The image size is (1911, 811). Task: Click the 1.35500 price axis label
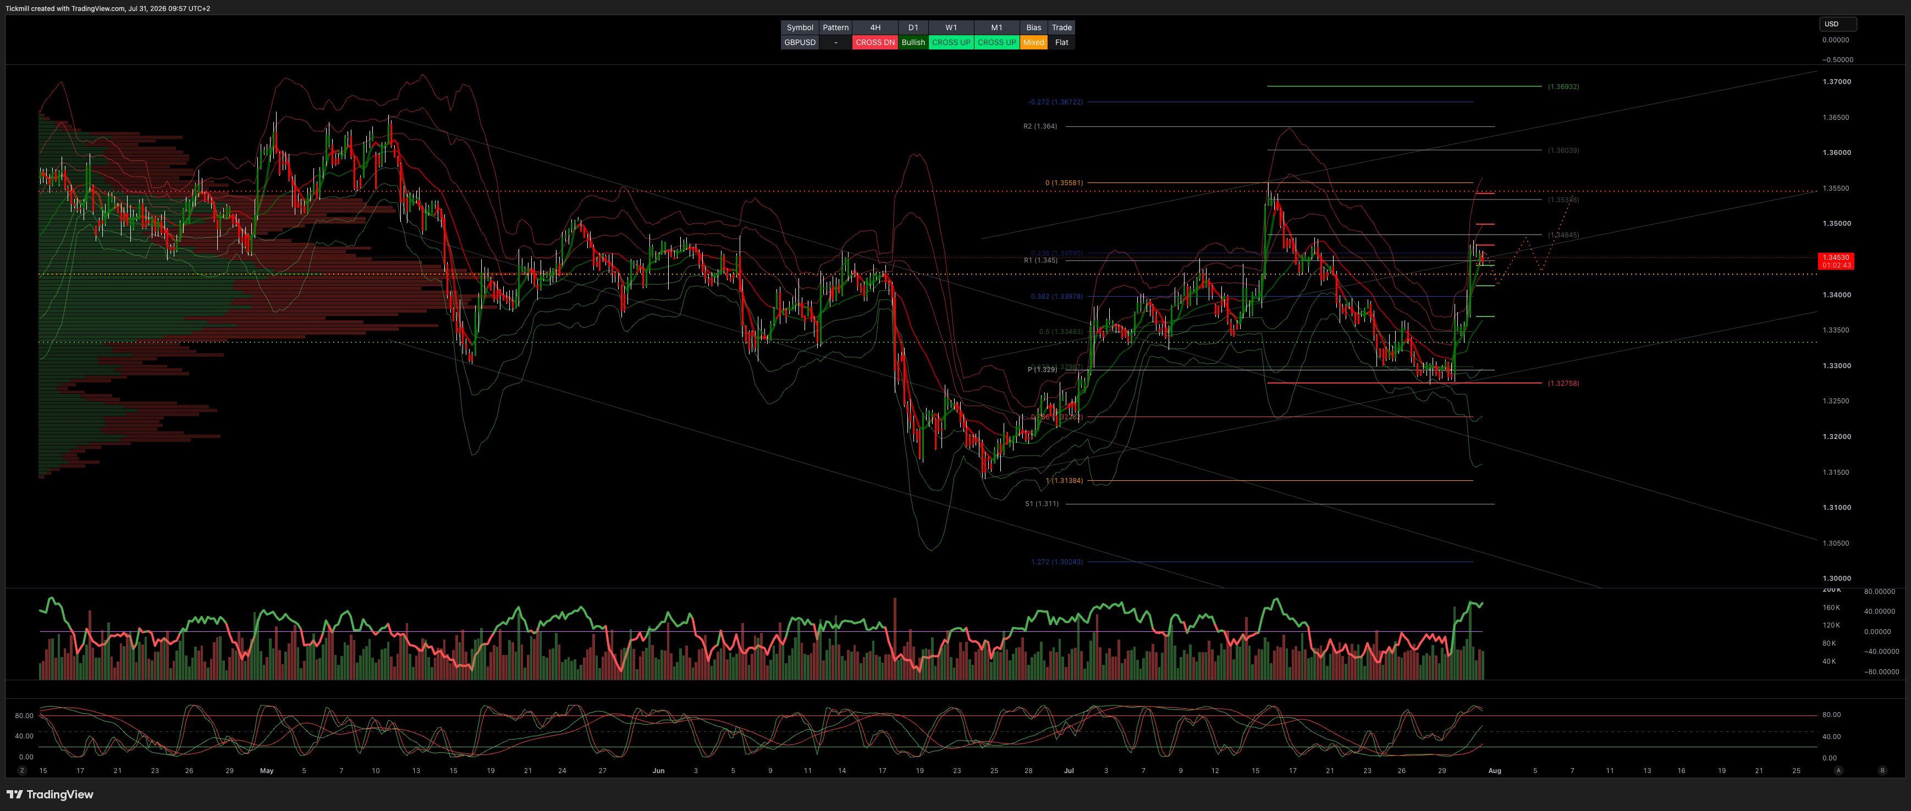click(1836, 188)
